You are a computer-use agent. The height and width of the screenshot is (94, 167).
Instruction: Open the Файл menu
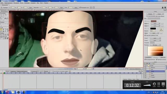(2, 3)
